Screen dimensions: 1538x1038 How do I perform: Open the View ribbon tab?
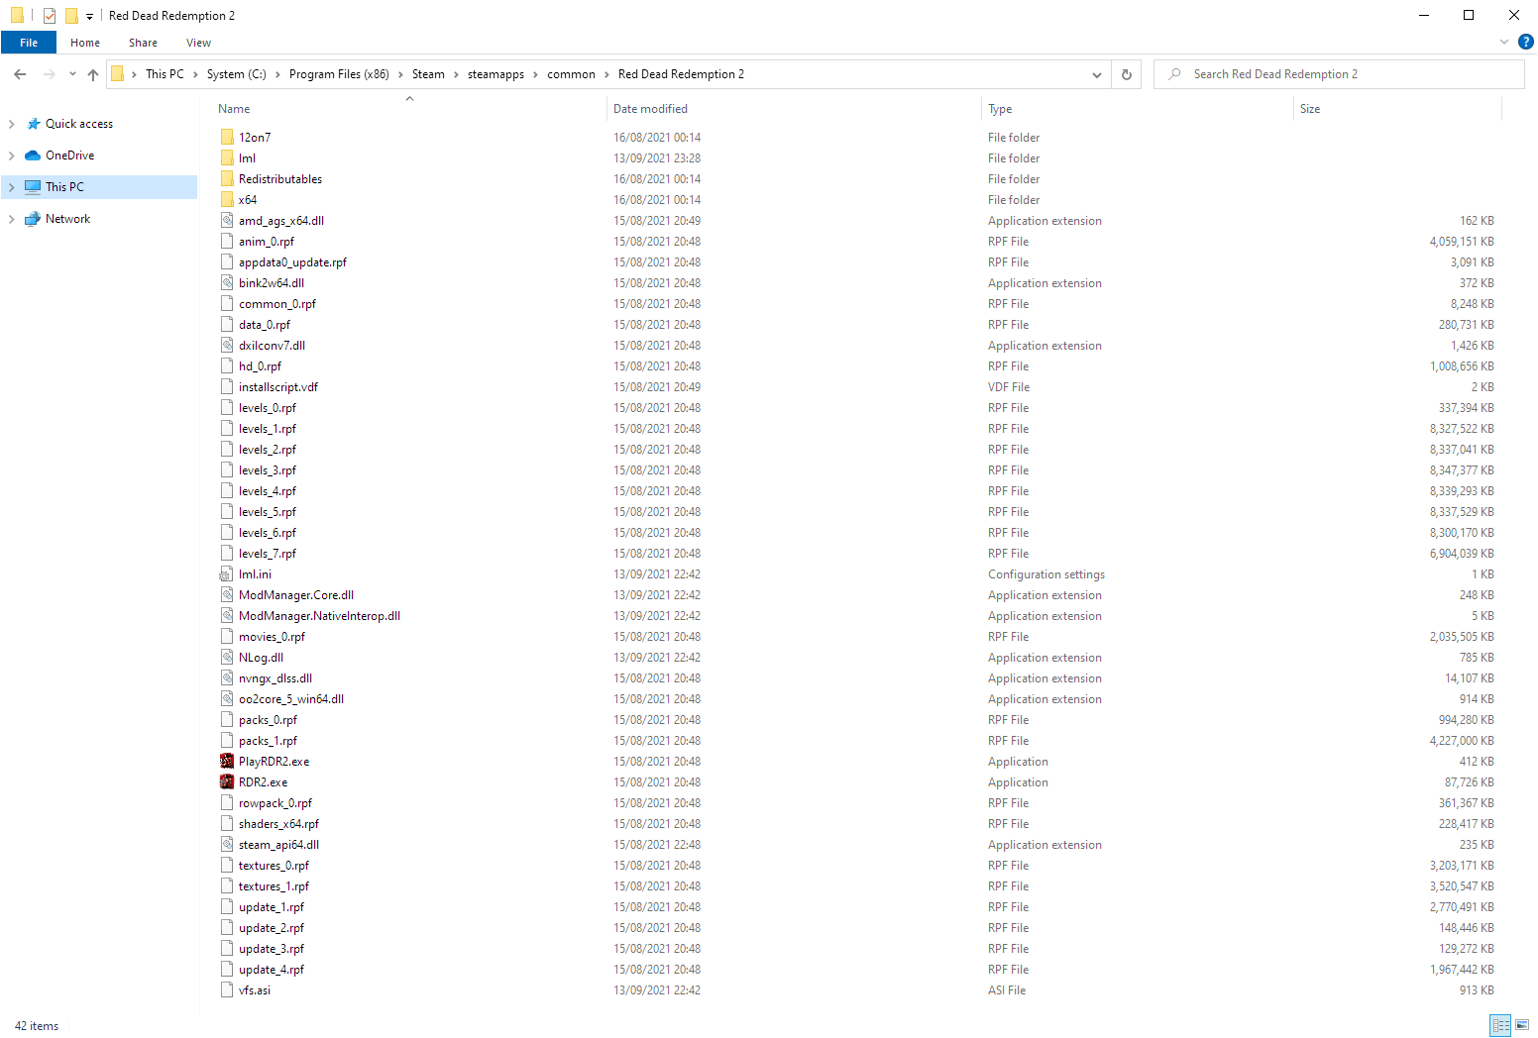pos(198,43)
